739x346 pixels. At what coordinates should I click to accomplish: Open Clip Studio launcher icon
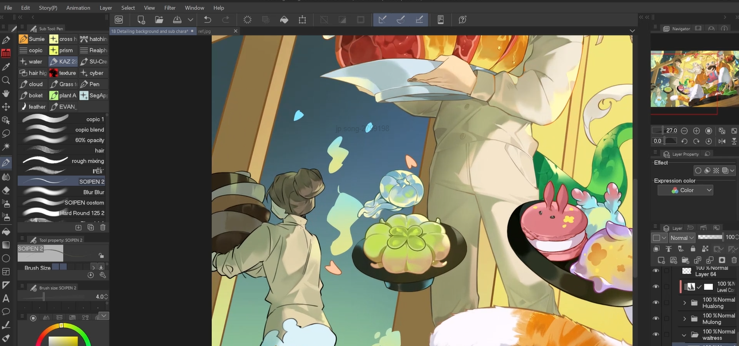[119, 19]
